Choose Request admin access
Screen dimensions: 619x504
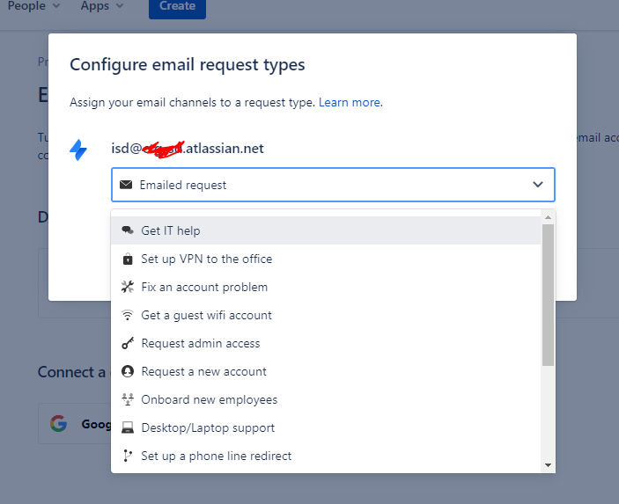326,343
